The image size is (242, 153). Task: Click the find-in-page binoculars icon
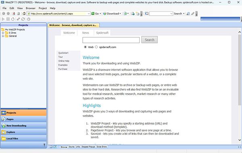tap(188, 14)
